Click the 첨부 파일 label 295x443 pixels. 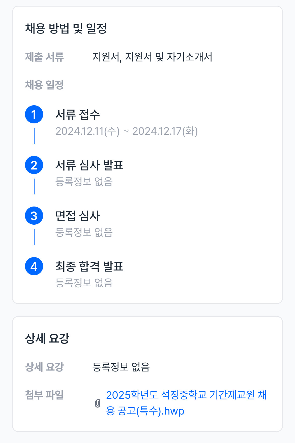(44, 395)
